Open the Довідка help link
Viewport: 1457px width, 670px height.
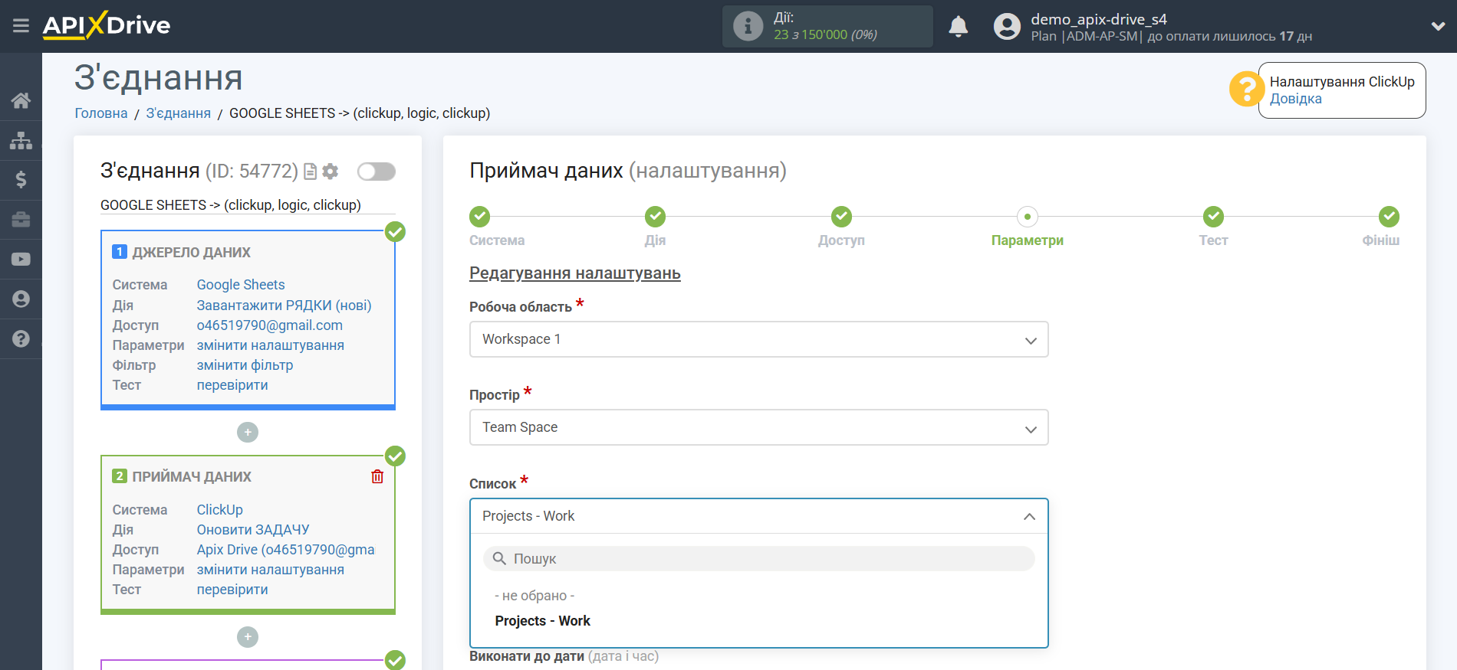(1296, 99)
